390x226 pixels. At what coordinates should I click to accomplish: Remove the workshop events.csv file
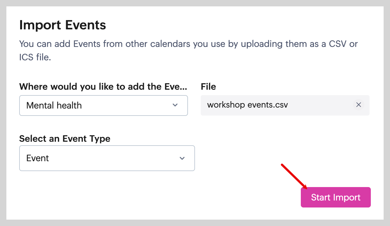coord(359,105)
